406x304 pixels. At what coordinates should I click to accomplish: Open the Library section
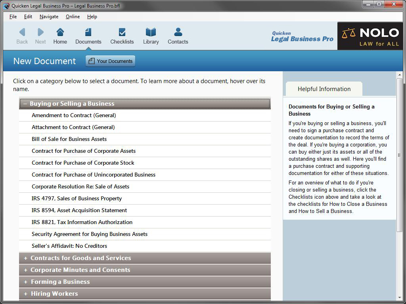pos(151,36)
